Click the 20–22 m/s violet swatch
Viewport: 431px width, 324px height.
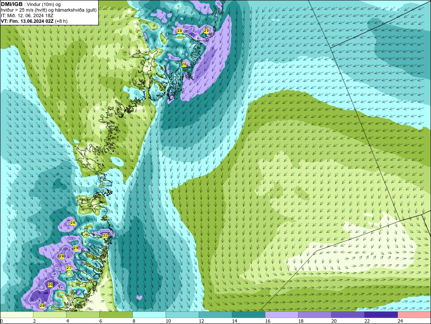point(348,315)
